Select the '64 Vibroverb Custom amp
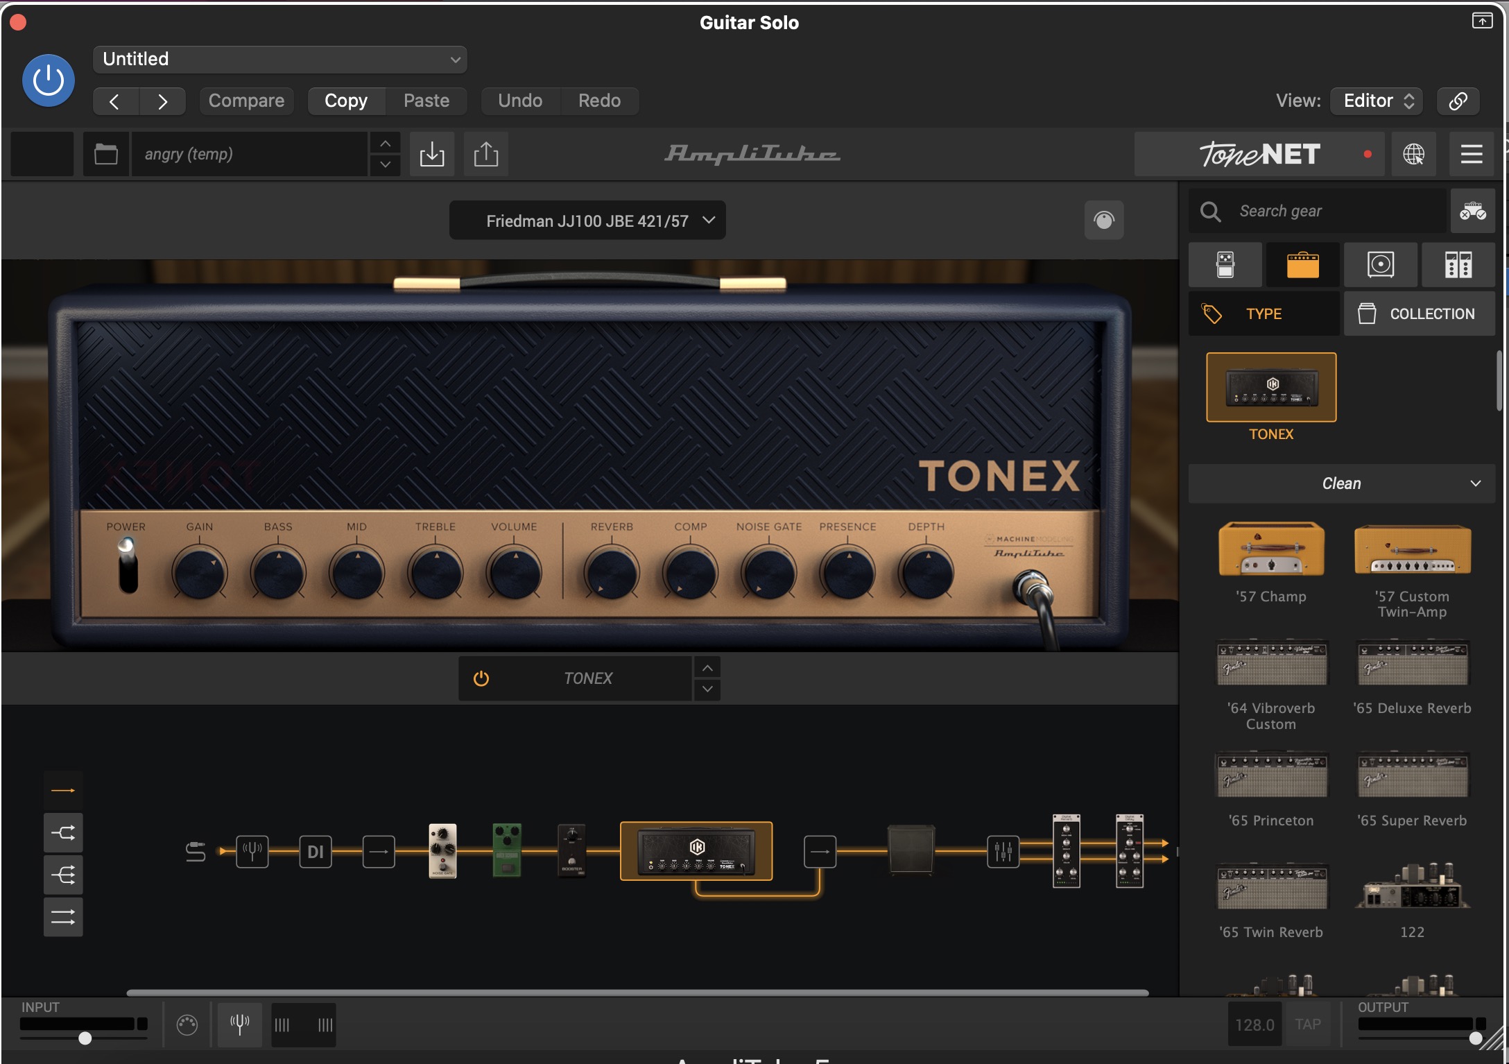 pos(1271,662)
